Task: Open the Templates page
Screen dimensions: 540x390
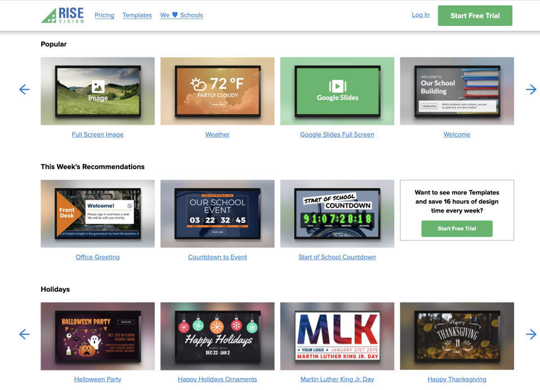Action: point(137,15)
